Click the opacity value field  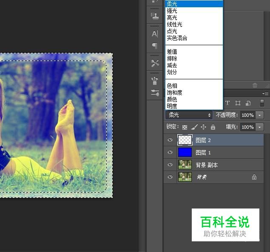click(248, 115)
